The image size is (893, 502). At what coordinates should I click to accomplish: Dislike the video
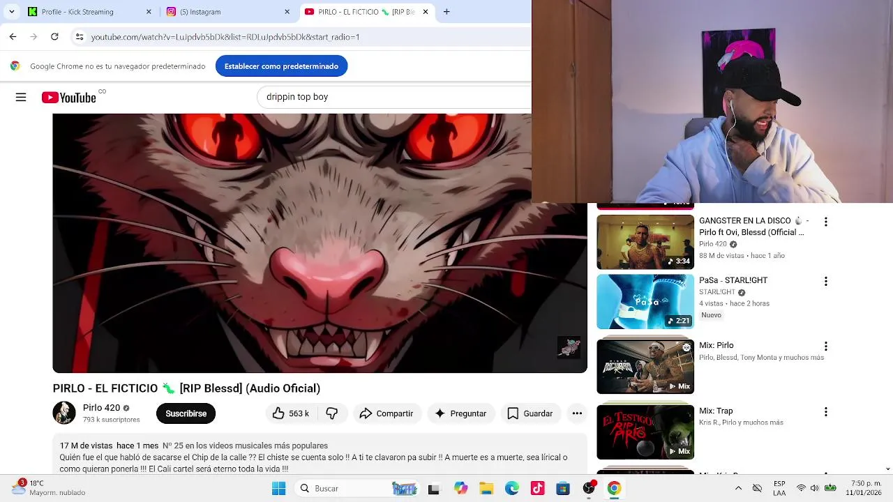pyautogui.click(x=332, y=413)
